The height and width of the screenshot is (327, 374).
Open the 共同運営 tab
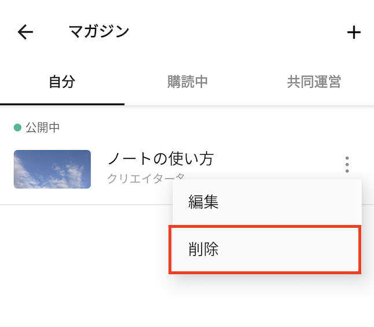pyautogui.click(x=314, y=82)
